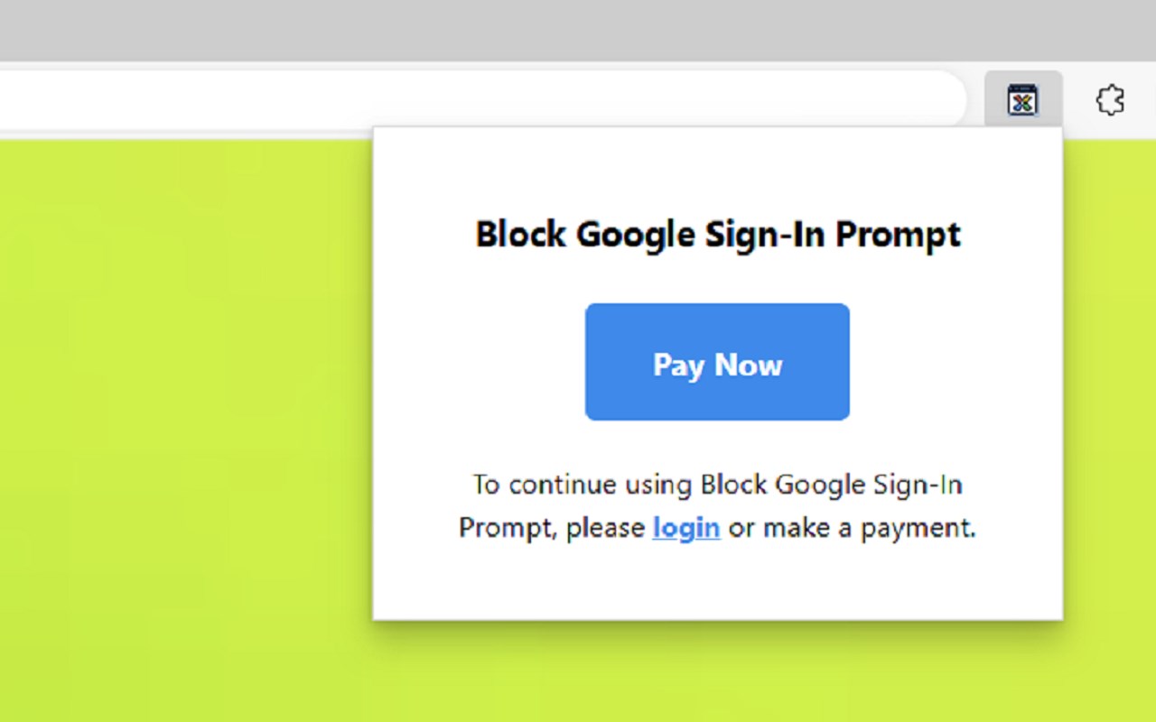Follow the login hyperlink
The image size is (1156, 722).
click(685, 527)
